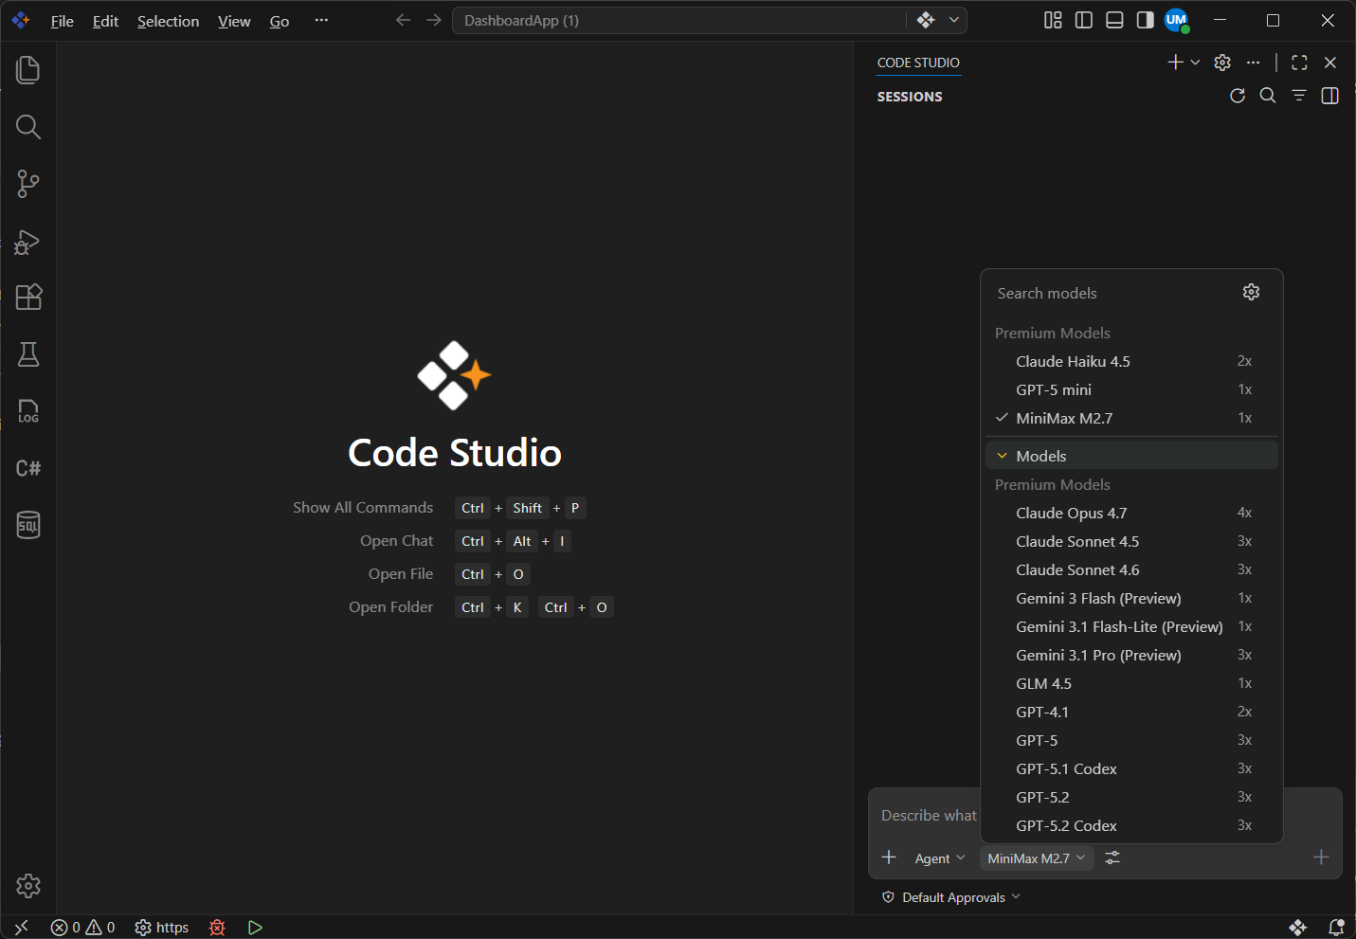Open the Code Studio panel more actions
Image resolution: width=1356 pixels, height=939 pixels.
(x=1253, y=63)
